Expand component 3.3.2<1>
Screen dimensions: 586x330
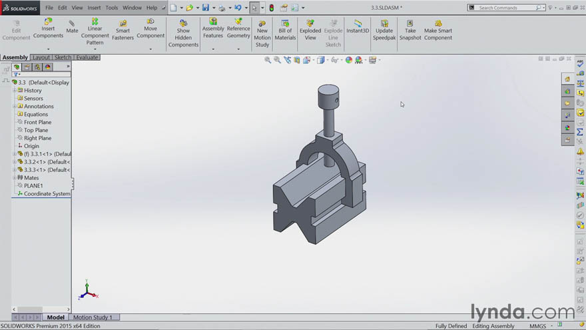(x=15, y=161)
